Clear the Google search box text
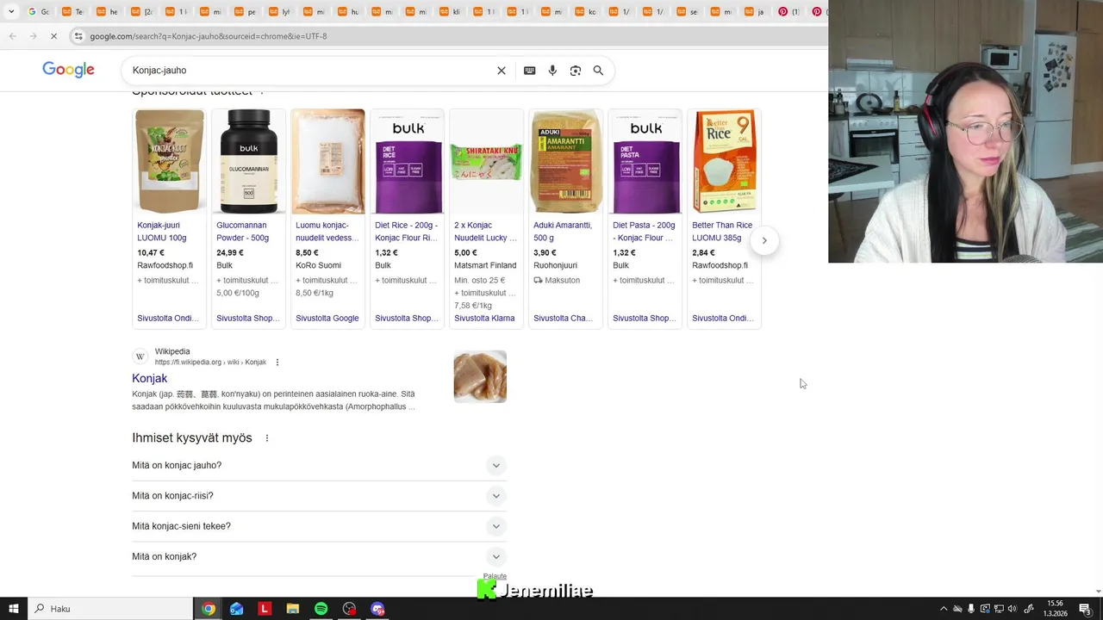 [502, 71]
